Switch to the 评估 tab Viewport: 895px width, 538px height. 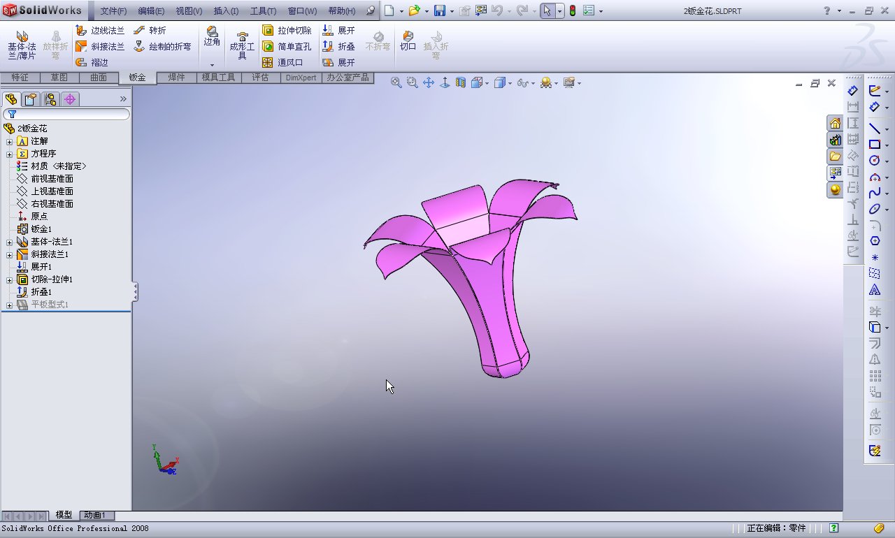click(x=260, y=78)
